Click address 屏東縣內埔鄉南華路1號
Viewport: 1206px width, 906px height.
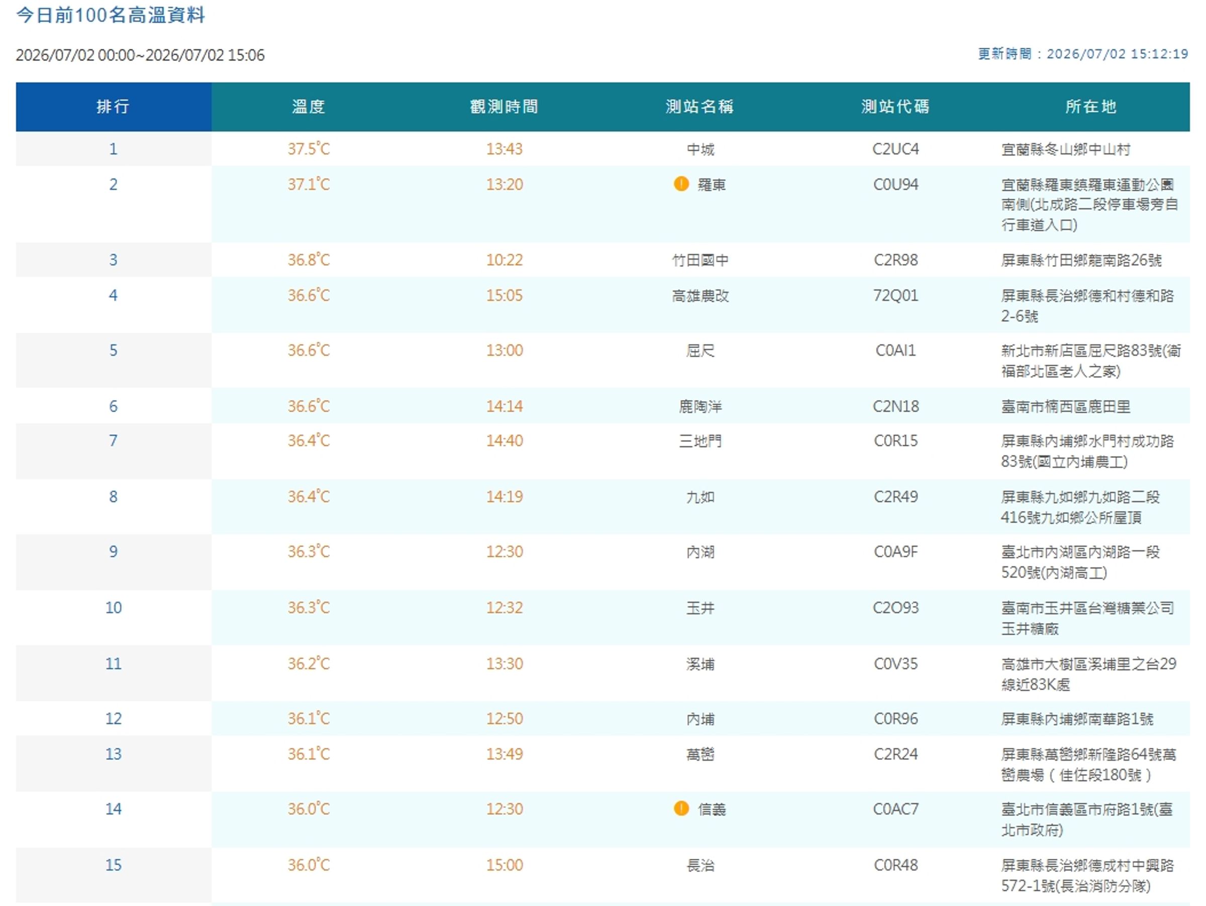click(x=1077, y=719)
